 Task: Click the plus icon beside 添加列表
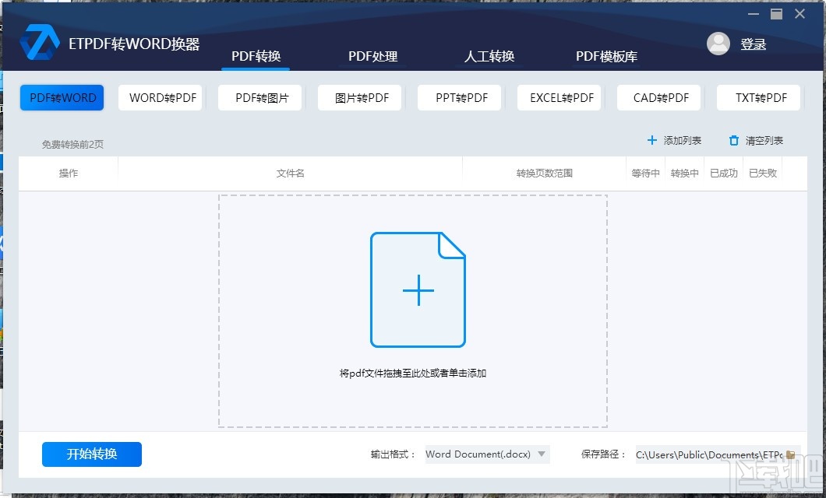tap(651, 140)
